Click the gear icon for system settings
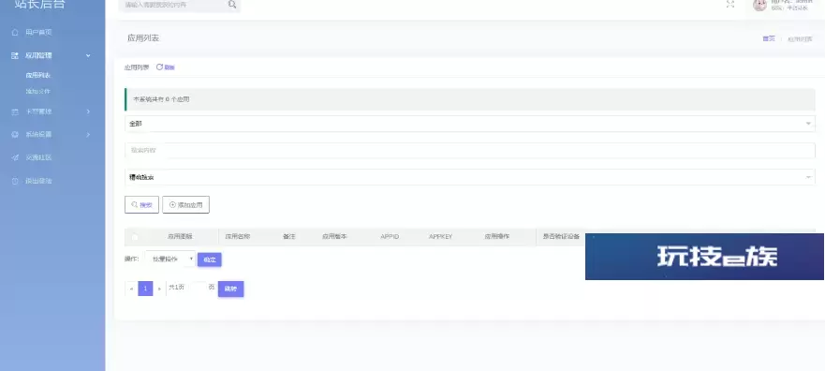 15,135
